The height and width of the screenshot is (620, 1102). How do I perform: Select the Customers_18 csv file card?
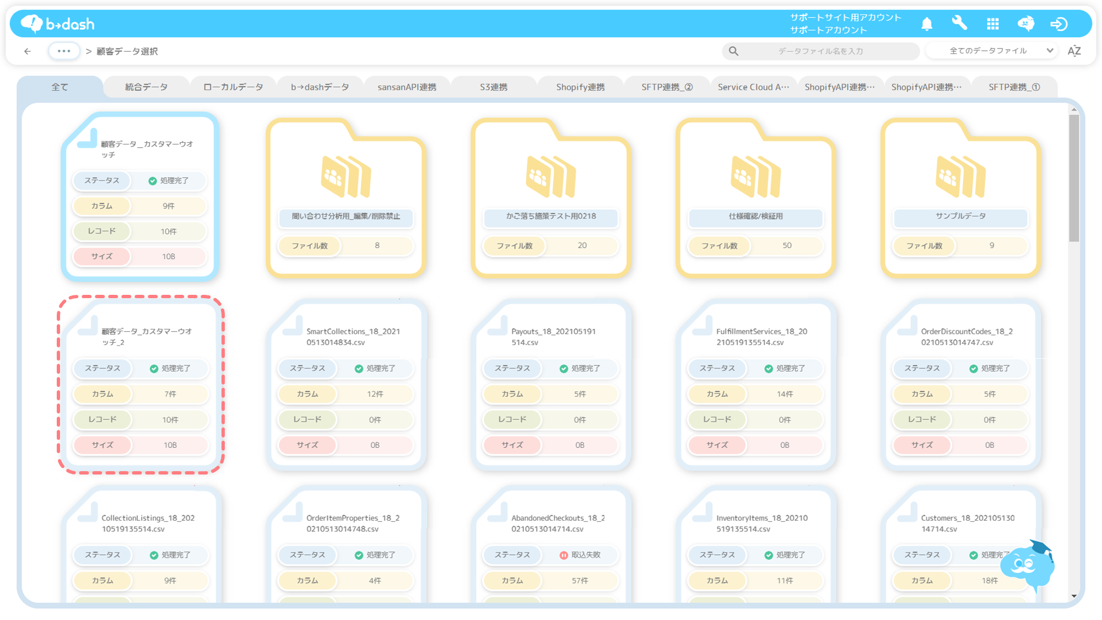coord(960,544)
